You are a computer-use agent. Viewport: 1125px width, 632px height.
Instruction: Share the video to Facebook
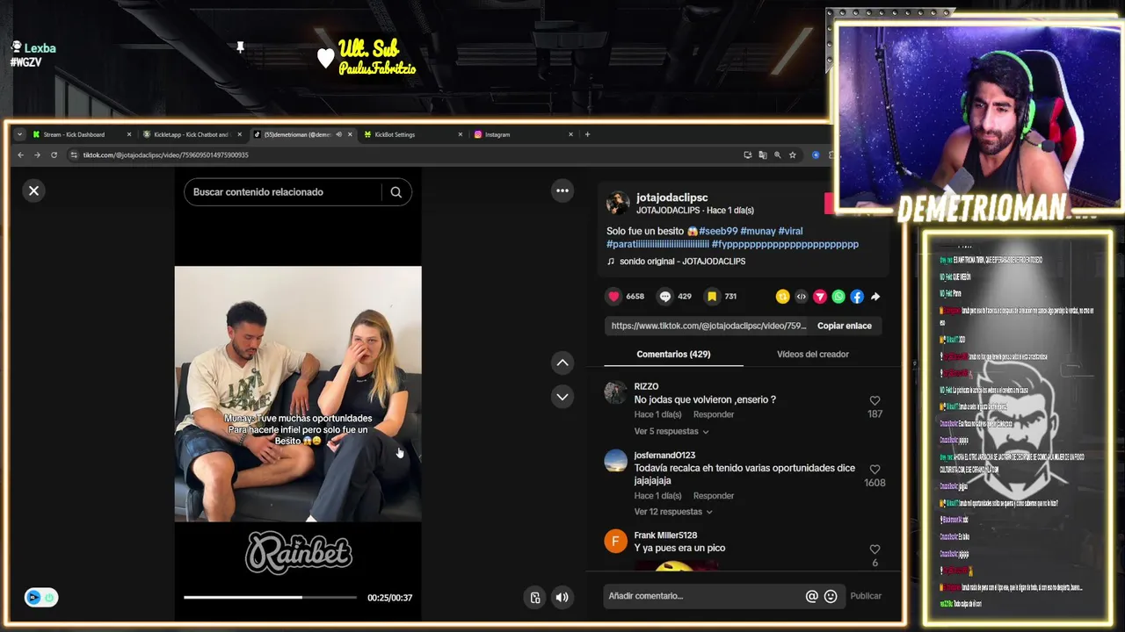tap(857, 297)
